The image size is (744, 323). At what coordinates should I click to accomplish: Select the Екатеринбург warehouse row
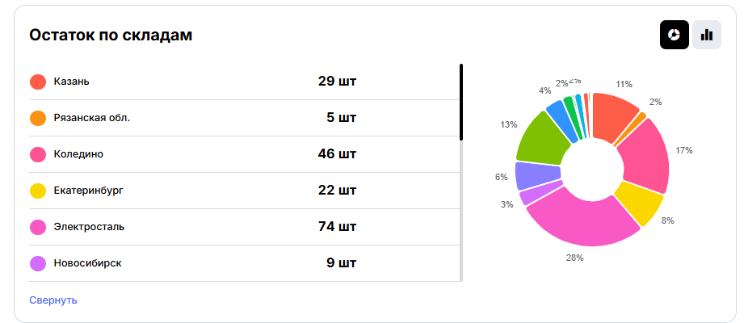[244, 191]
